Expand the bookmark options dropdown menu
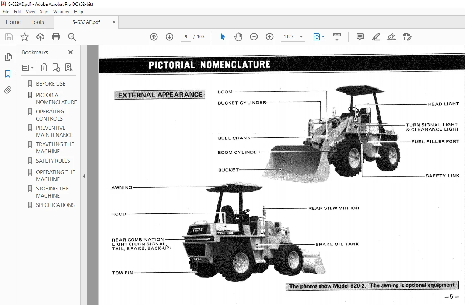The image size is (465, 305). (x=28, y=67)
